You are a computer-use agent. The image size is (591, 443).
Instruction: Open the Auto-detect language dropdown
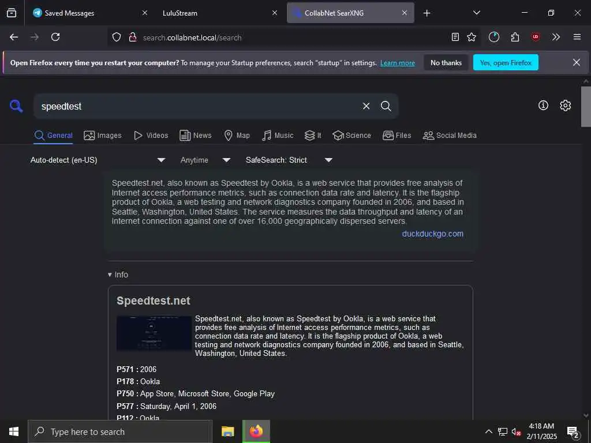pyautogui.click(x=98, y=160)
